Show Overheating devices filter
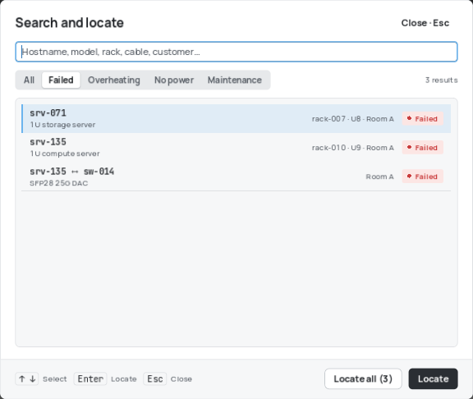 pos(113,80)
